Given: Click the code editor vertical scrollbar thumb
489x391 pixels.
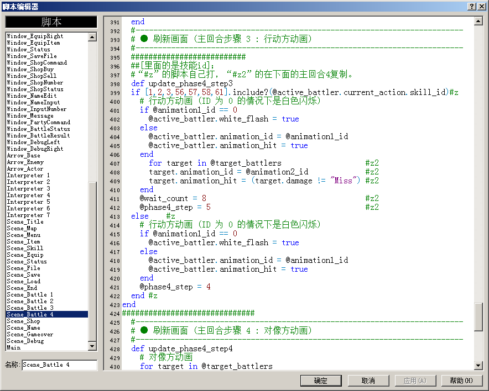Looking at the screenshot, I should (478, 316).
